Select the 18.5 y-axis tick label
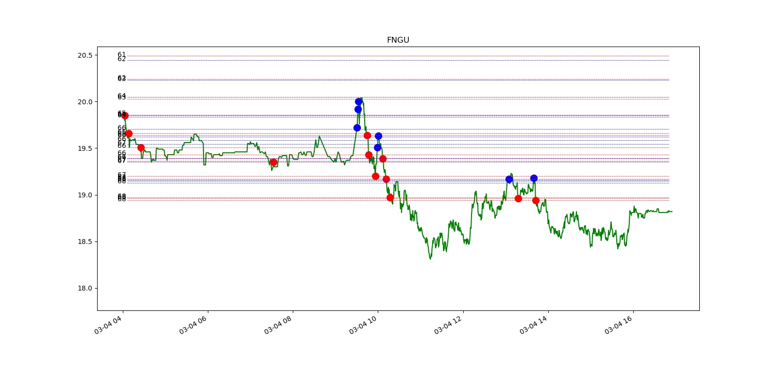Viewport: 777px width, 388px height. tap(84, 242)
